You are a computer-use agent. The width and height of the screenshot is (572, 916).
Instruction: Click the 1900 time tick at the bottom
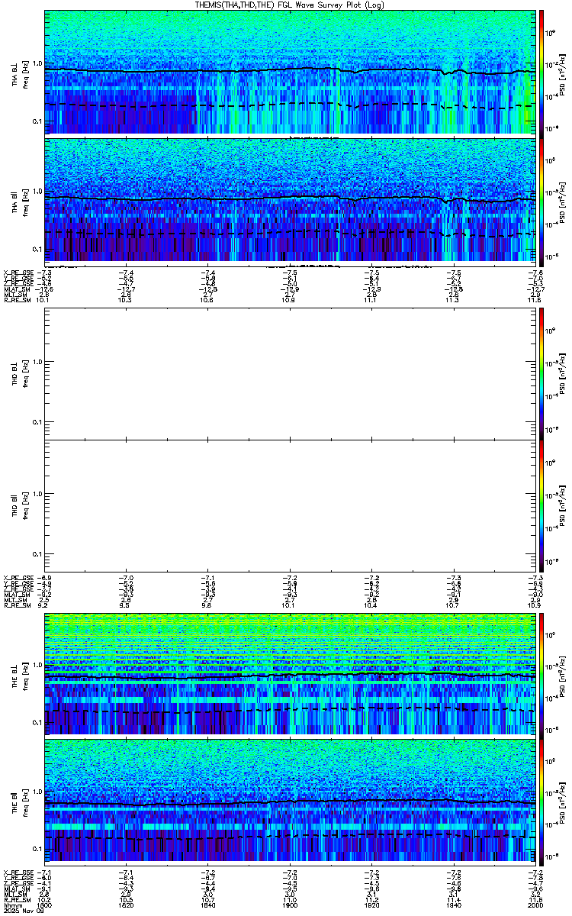(x=290, y=906)
